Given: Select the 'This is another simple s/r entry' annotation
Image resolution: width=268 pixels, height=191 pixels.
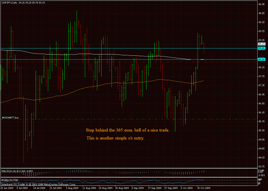Looking at the screenshot, I should pos(115,138).
